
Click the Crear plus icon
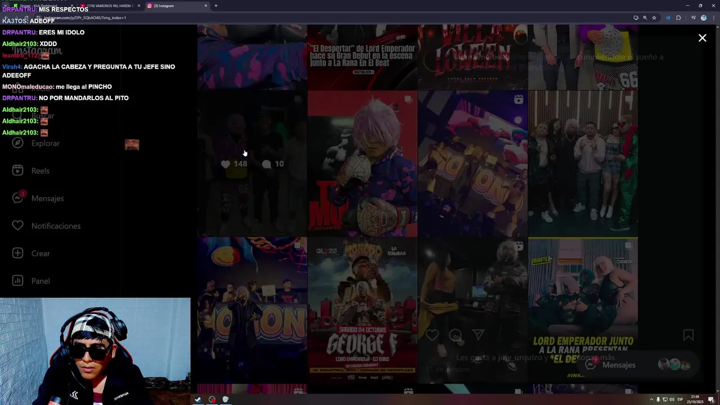point(17,253)
